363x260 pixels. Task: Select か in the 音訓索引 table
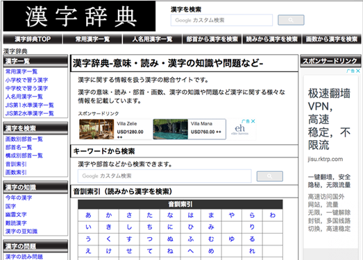[109, 216]
